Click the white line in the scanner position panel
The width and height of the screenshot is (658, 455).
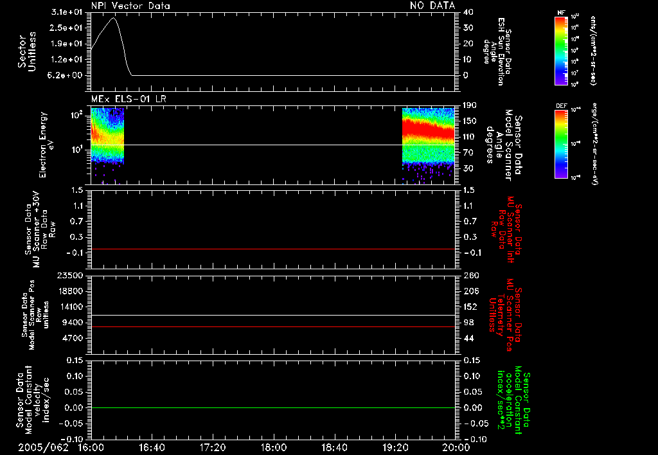pos(273,315)
